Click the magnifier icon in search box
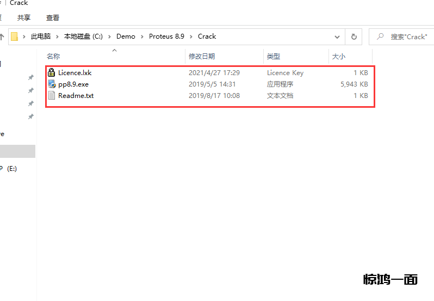The height and width of the screenshot is (301, 434). tap(380, 36)
